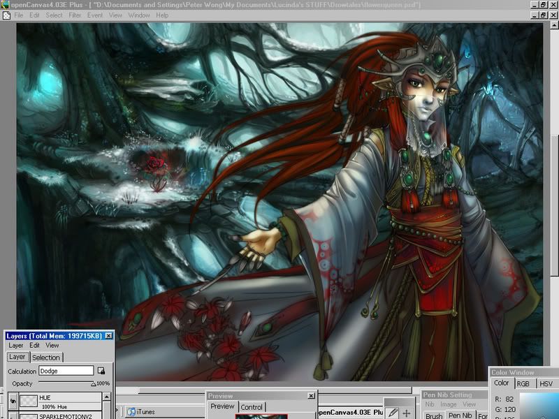Minimize the inner document window
Image resolution: width=559 pixels, height=419 pixels.
(535, 15)
